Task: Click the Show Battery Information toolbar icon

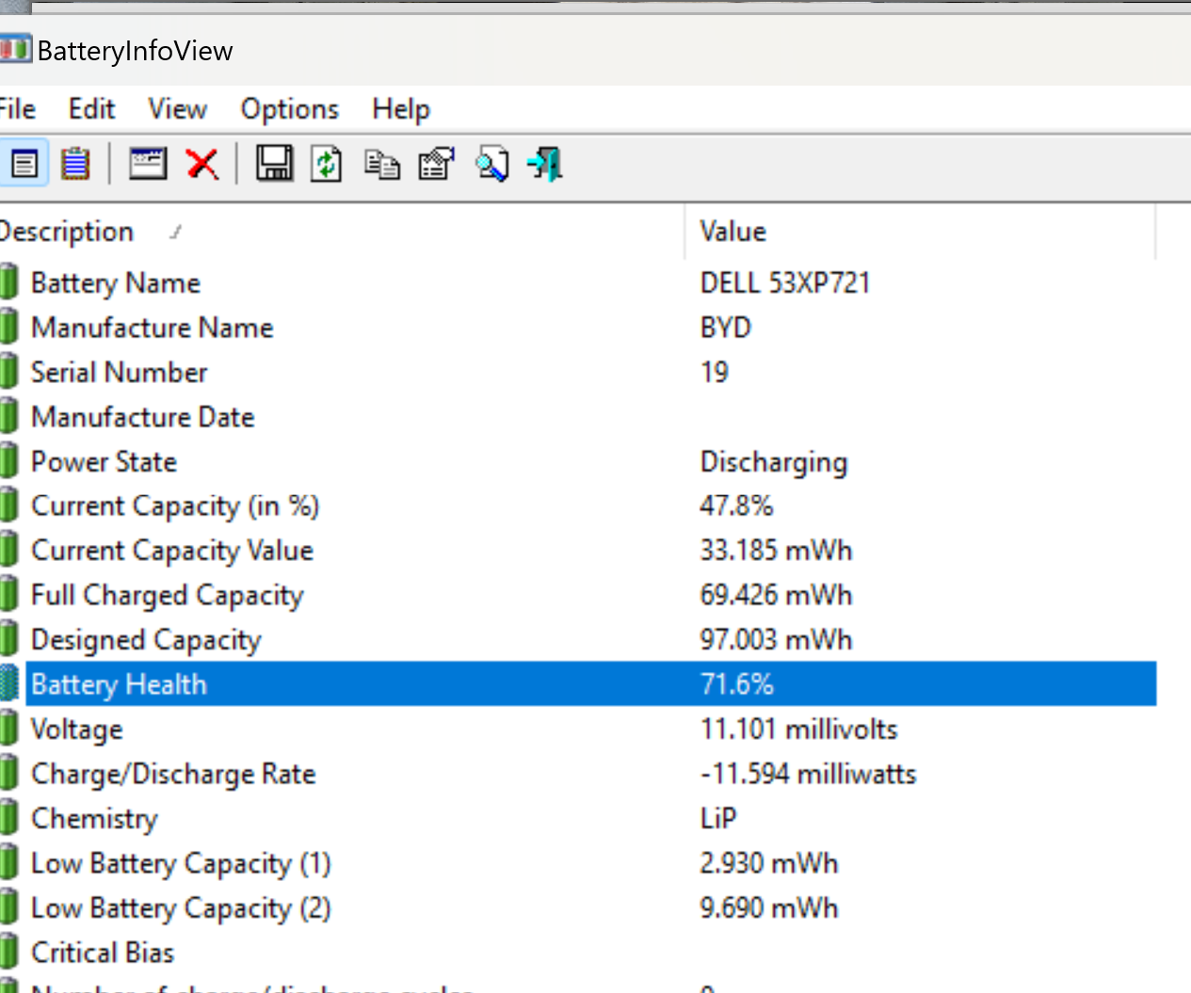Action: [x=24, y=165]
